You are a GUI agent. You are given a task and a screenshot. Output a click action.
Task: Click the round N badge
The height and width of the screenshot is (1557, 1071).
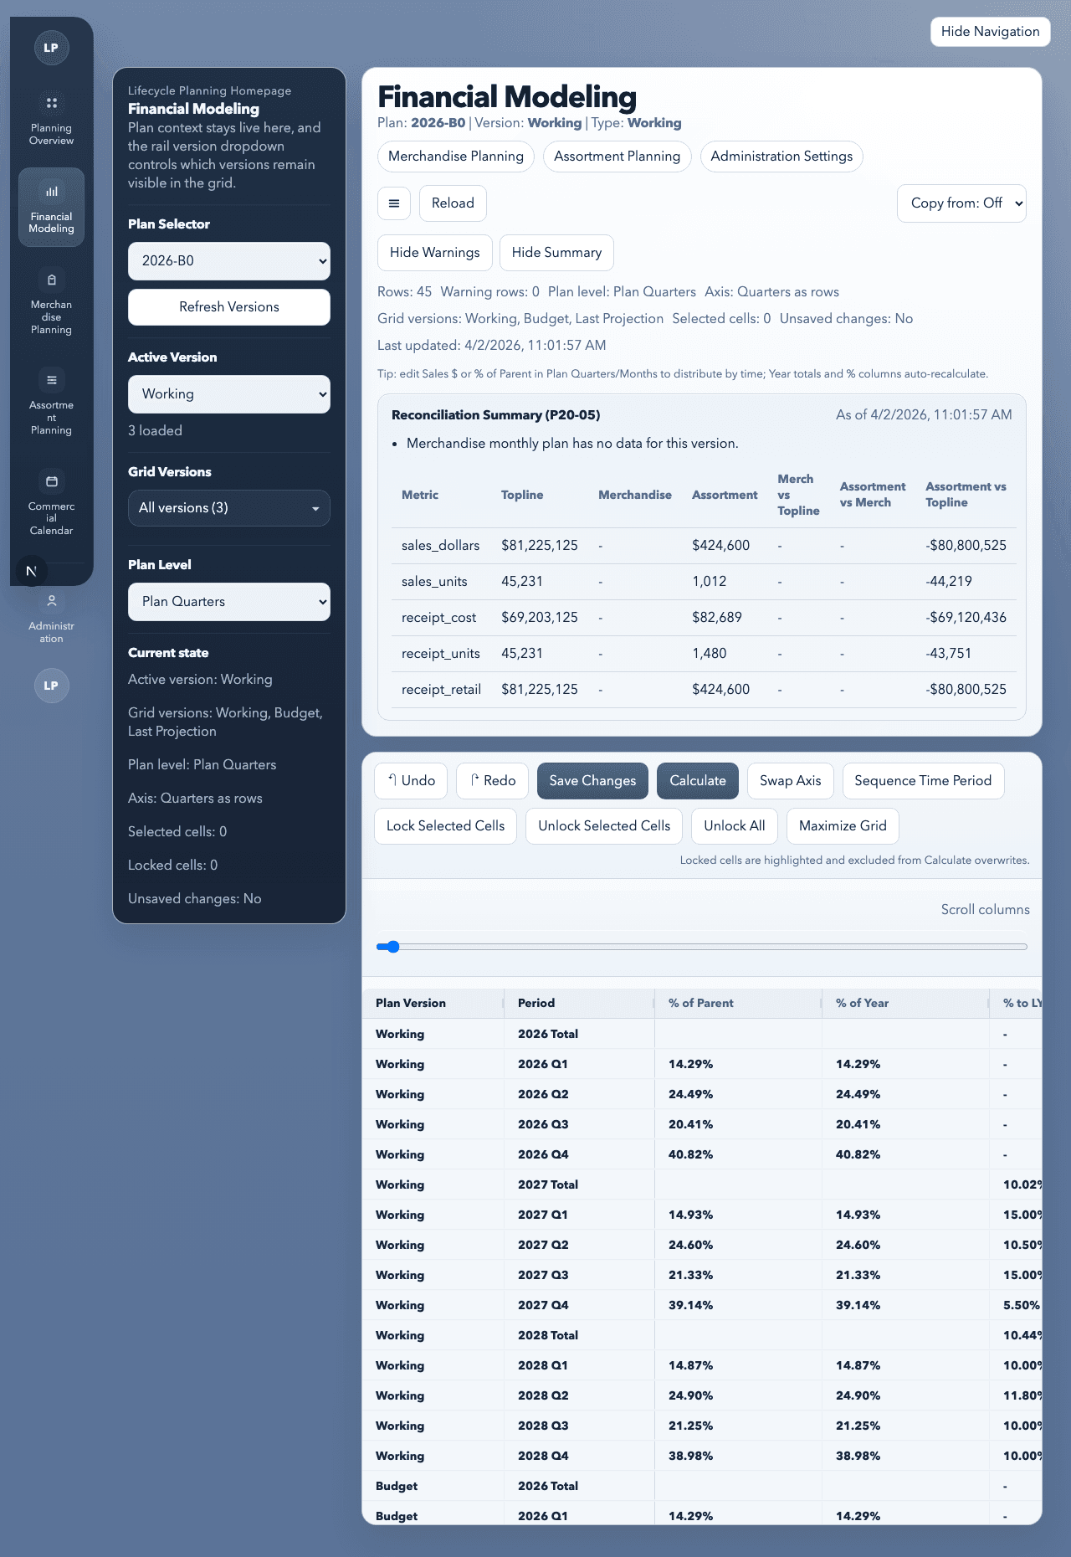pos(31,571)
